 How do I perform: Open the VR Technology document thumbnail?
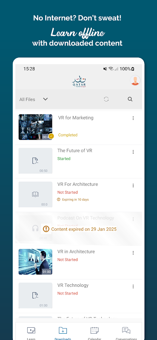[35, 295]
